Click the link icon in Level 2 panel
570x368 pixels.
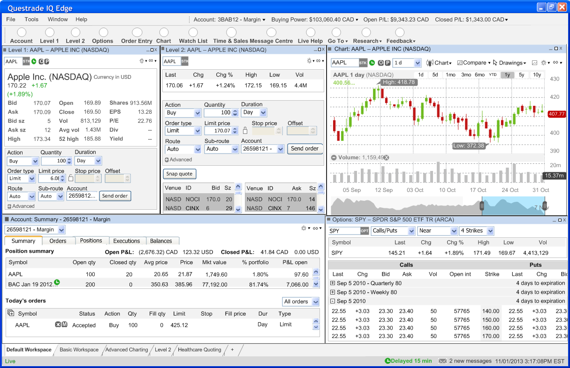point(319,61)
